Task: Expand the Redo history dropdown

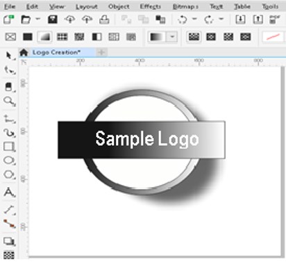Action: [x=221, y=19]
